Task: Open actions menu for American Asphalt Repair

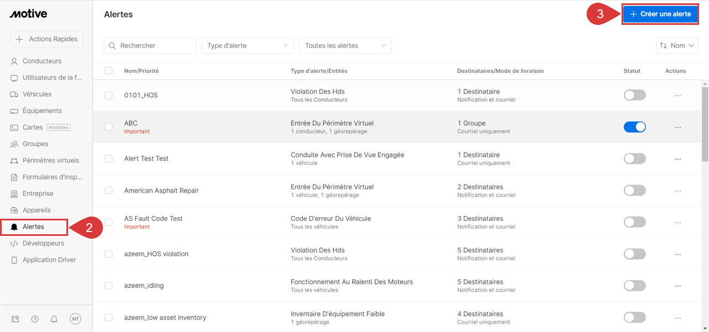Action: [677, 191]
